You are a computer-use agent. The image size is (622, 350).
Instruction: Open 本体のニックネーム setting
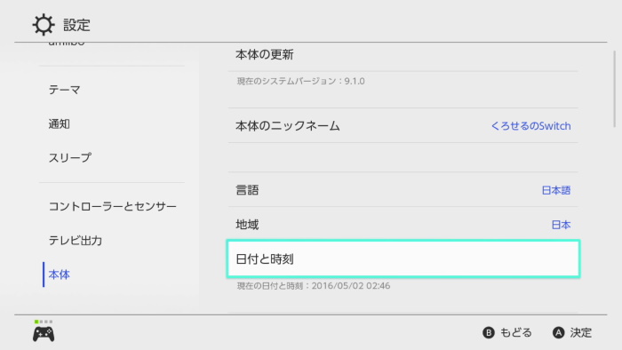tap(403, 125)
